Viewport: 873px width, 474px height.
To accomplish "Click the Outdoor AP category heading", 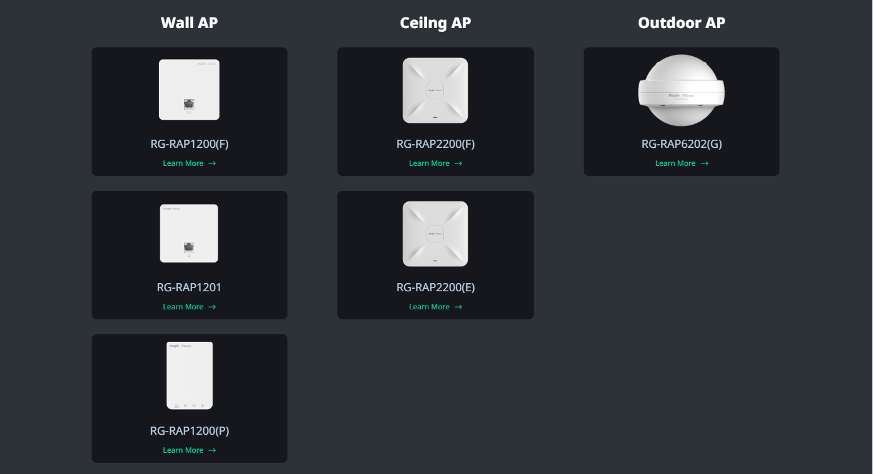I will point(682,23).
